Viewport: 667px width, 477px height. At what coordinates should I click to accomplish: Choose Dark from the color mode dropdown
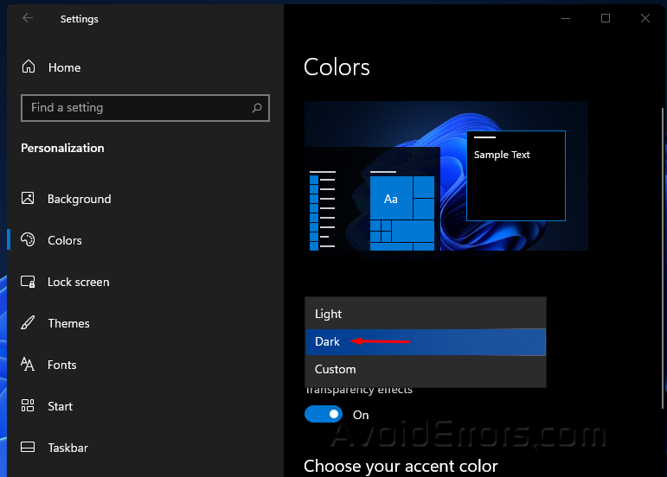point(426,341)
